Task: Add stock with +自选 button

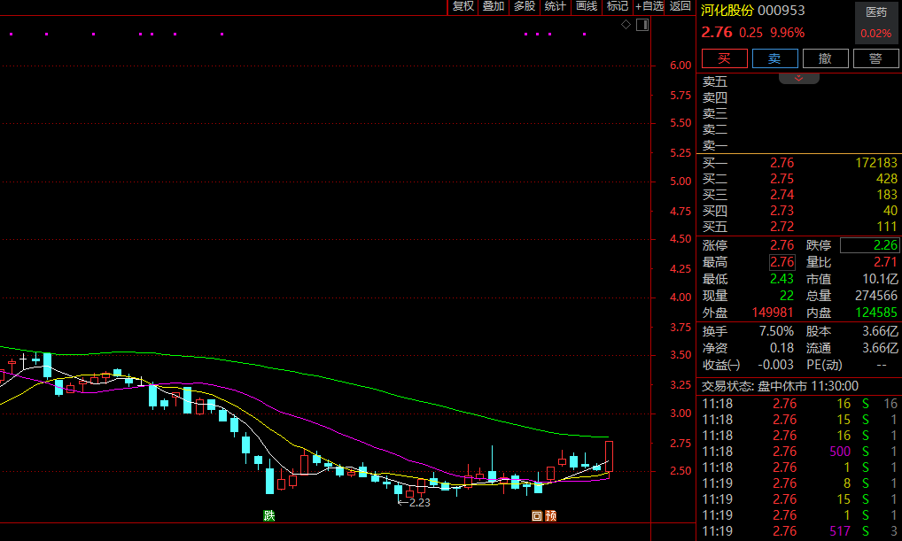Action: (649, 6)
